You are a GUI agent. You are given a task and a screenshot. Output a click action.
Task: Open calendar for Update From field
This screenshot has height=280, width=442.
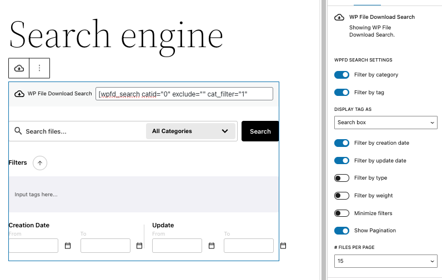[212, 246]
